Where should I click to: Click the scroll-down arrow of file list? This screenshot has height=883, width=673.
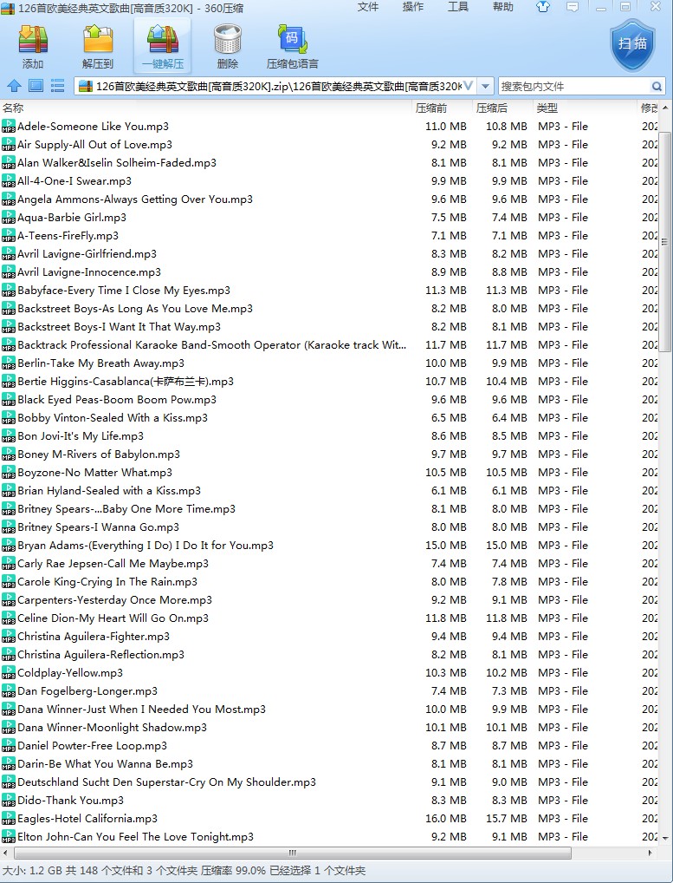coord(665,837)
